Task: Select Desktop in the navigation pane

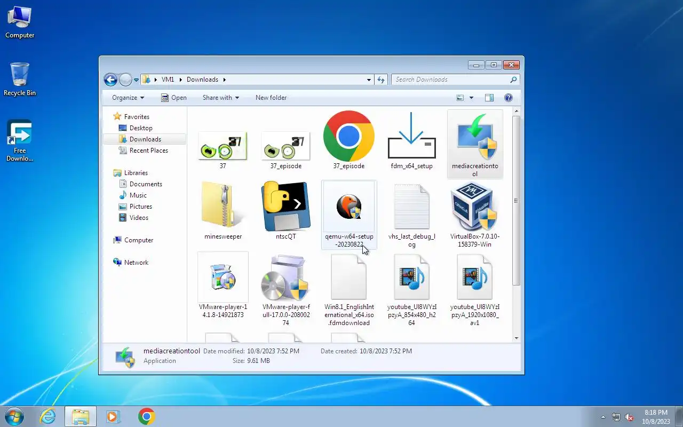Action: click(141, 128)
